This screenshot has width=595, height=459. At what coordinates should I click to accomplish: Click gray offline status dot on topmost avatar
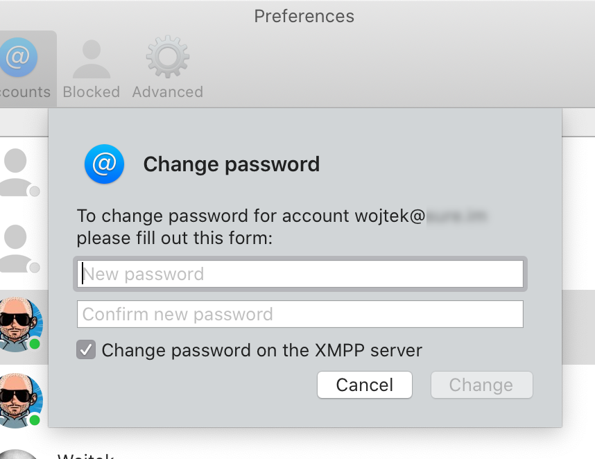[x=34, y=191]
